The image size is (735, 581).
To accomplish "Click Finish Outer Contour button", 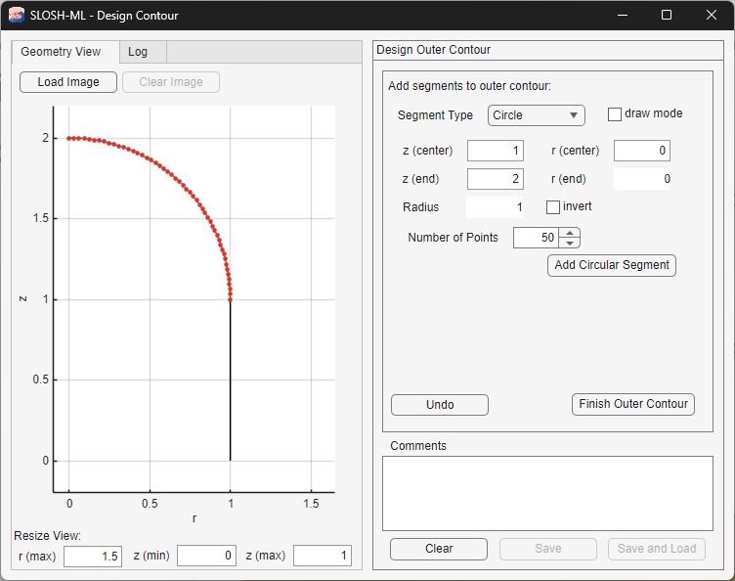I will (633, 404).
